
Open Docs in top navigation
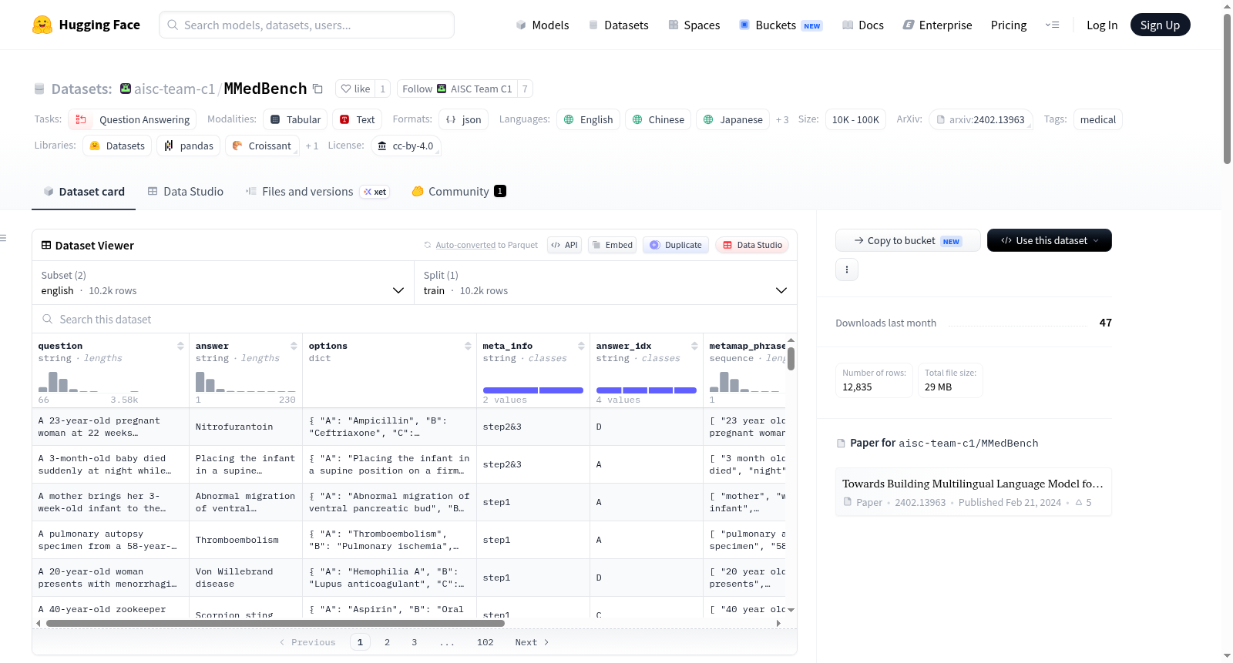coord(863,25)
